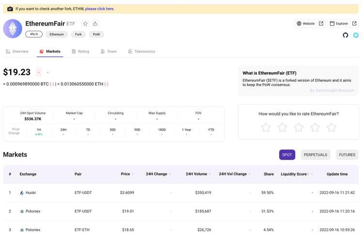363x236 pixels.
Task: Click the Exchange column header
Action: coord(28,174)
